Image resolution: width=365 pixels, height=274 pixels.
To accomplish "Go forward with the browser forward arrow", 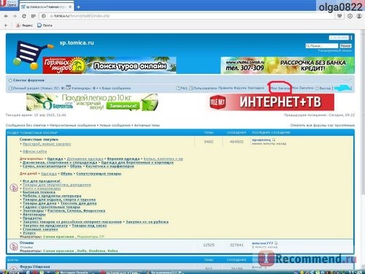I will tap(15, 16).
